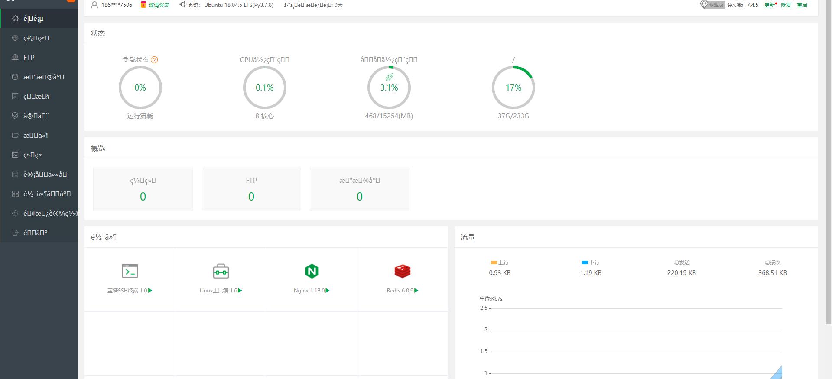Viewport: 832px width, 379px height.
Task: Click the 368.51 KB total received value
Action: (x=773, y=273)
